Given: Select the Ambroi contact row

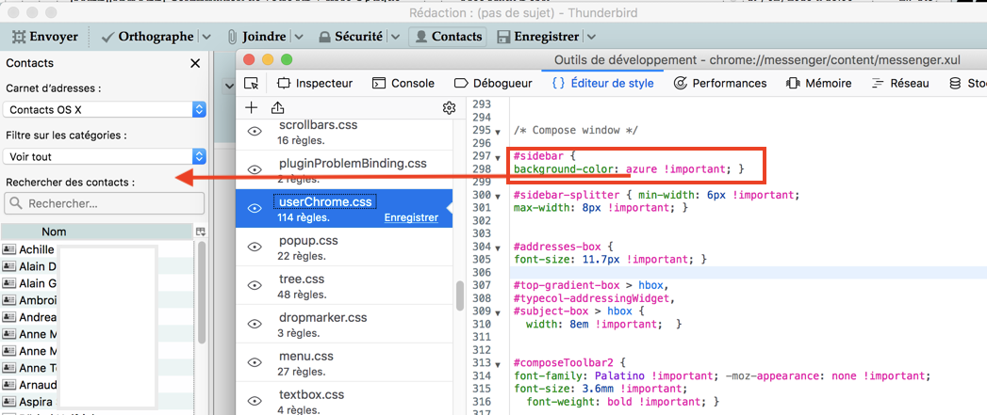Looking at the screenshot, I should click(x=97, y=300).
